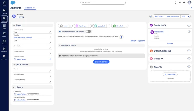Viewport: 194px width, 111px height.
Task: Click the Refresh link
Action: (133, 41)
